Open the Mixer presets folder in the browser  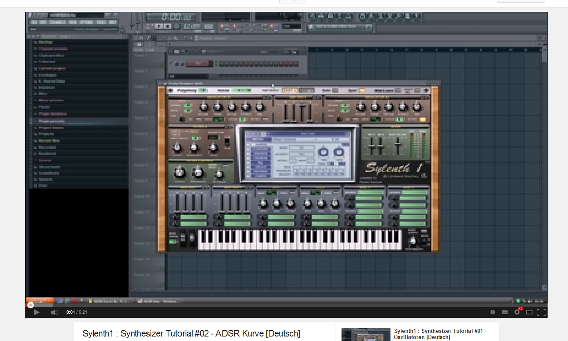coord(51,100)
